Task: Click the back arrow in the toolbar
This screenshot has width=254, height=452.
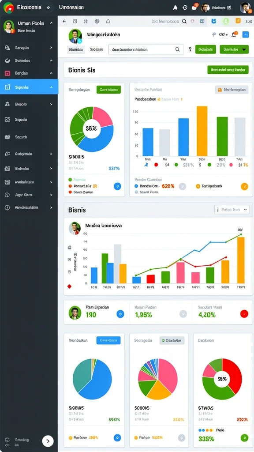Action: tap(64, 21)
